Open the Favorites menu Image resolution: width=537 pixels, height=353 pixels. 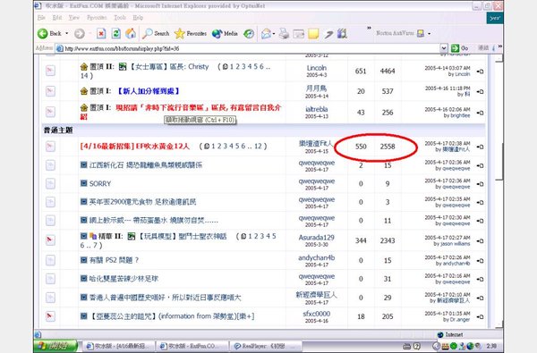[x=97, y=18]
